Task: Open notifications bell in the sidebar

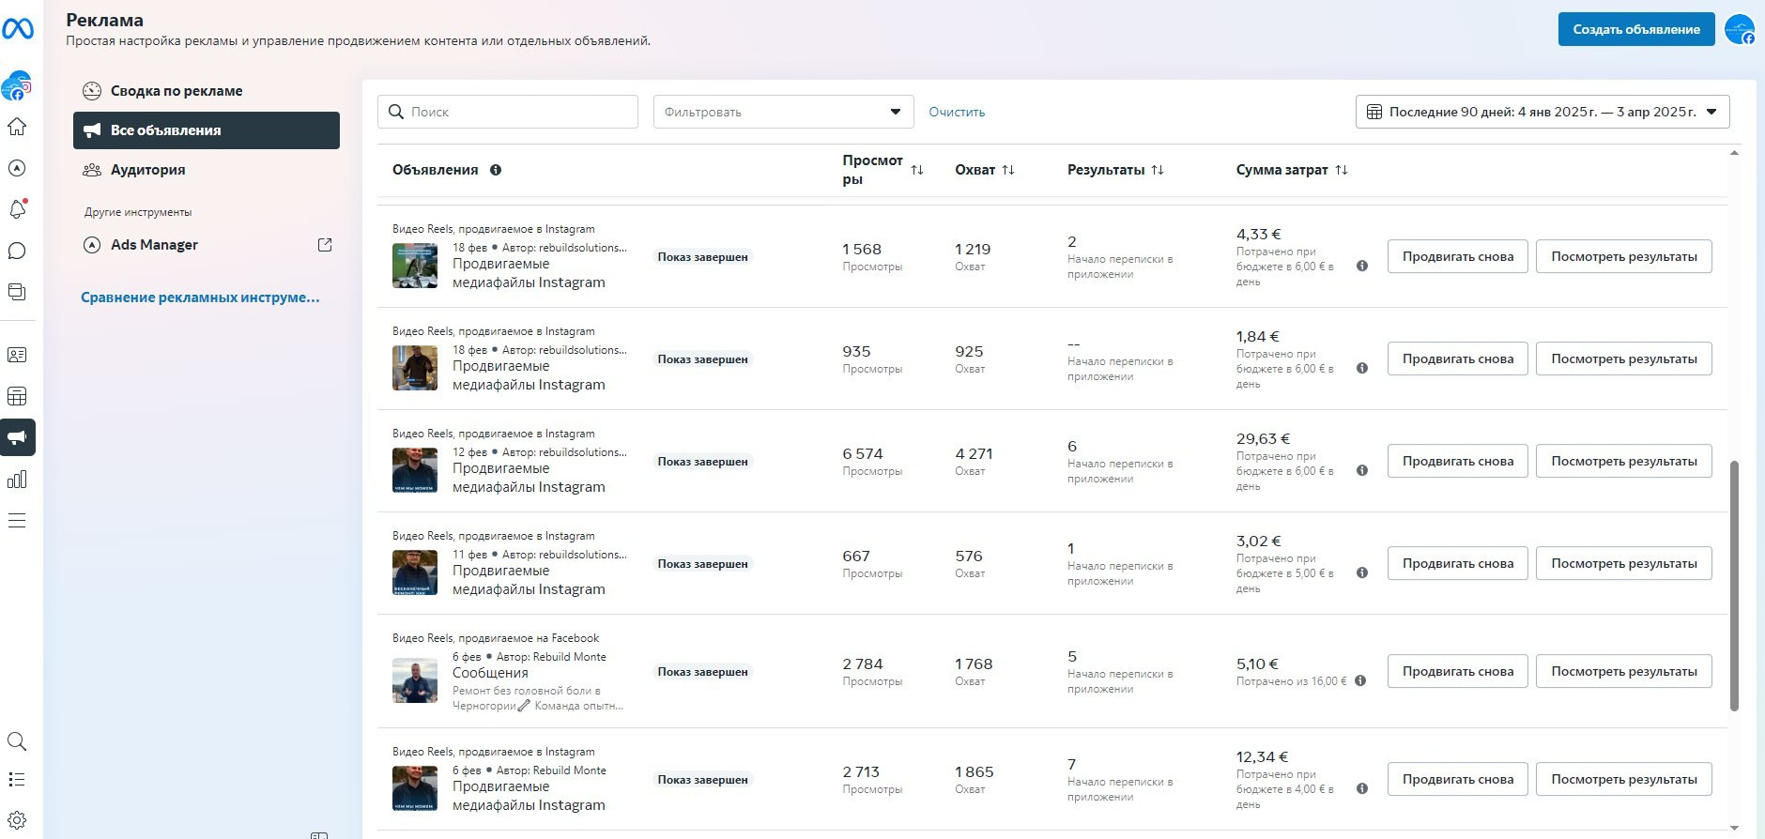Action: point(17,209)
